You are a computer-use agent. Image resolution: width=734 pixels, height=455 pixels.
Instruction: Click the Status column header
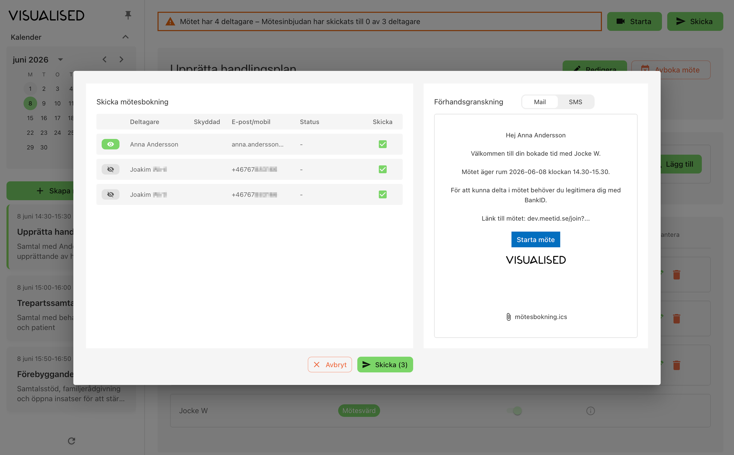pyautogui.click(x=309, y=122)
